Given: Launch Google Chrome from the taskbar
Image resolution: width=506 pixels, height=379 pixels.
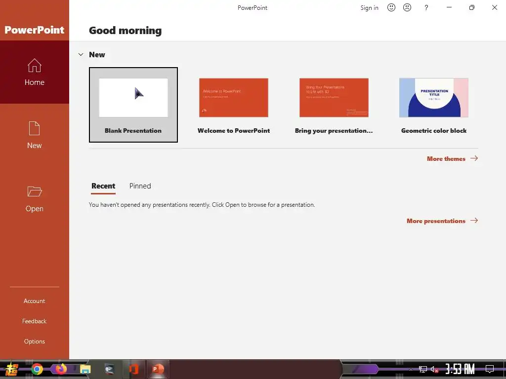Looking at the screenshot, I should (x=37, y=369).
